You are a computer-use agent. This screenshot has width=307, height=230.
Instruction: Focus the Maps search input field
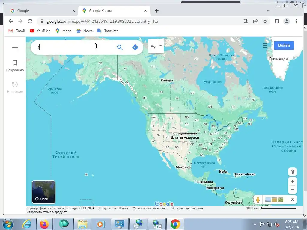(75, 47)
